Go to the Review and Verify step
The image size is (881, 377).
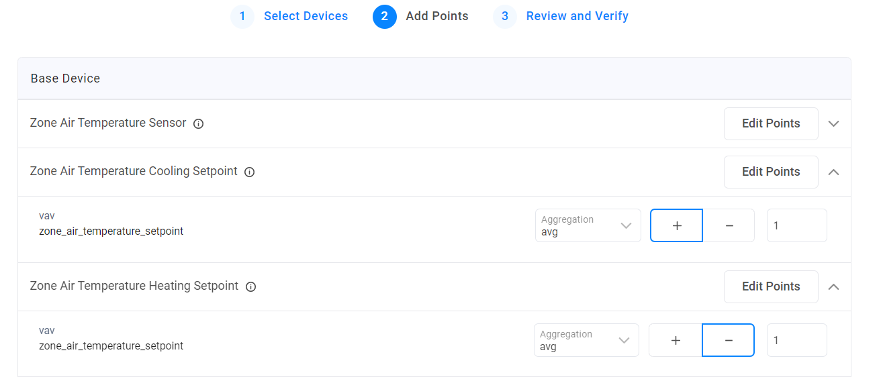(577, 16)
